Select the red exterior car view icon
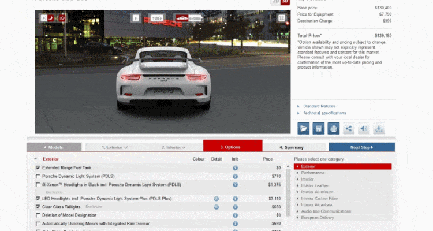433x231 pixels. [x=182, y=18]
